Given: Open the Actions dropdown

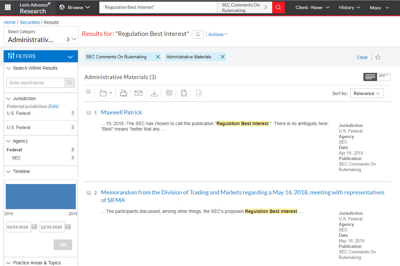Looking at the screenshot, I should tap(218, 34).
